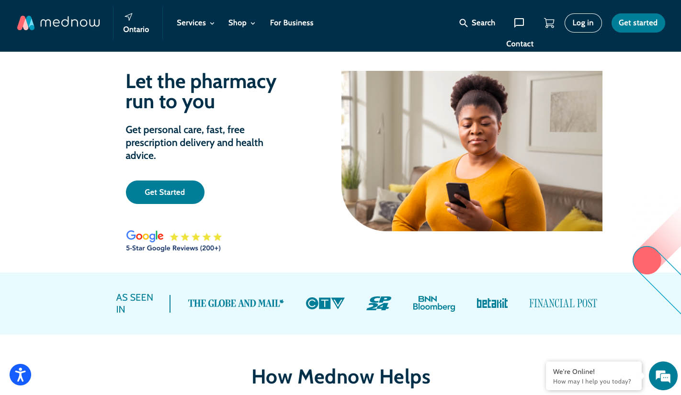The image size is (681, 395).
Task: Click the We're Online chat message
Action: point(593,376)
